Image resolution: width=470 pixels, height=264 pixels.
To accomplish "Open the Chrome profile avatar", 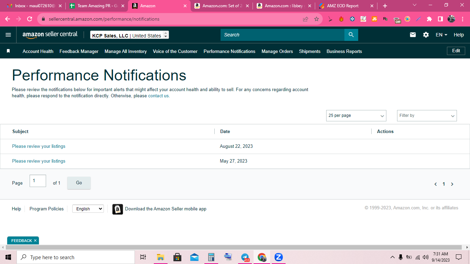I will 451,19.
